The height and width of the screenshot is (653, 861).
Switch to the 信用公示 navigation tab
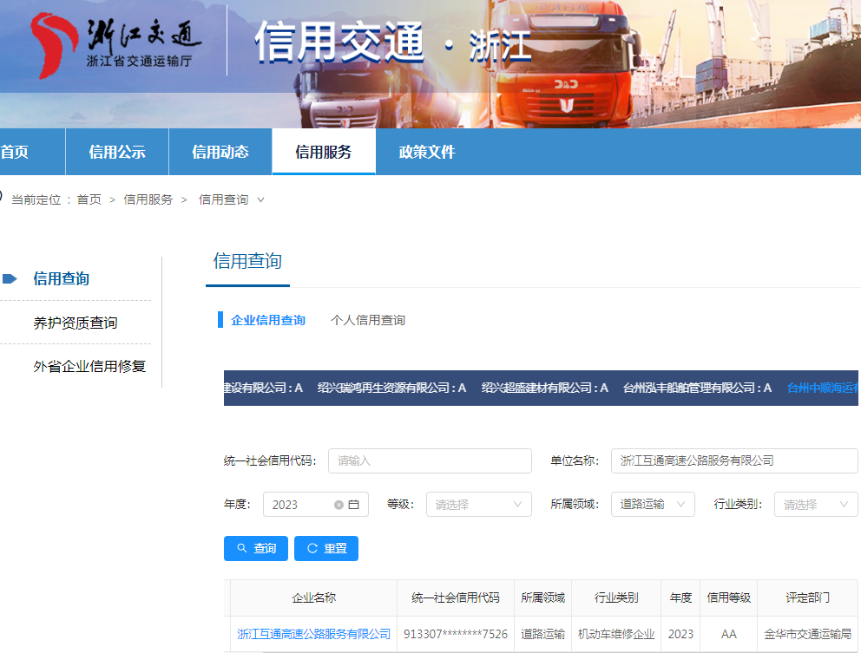(x=116, y=151)
